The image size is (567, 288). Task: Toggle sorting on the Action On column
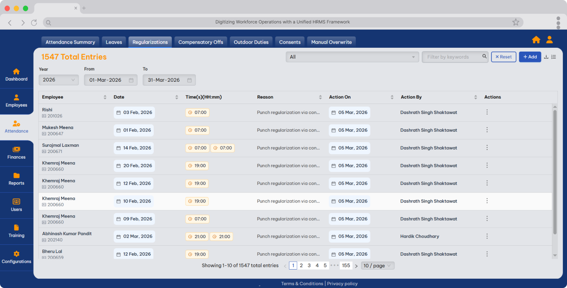tap(392, 97)
